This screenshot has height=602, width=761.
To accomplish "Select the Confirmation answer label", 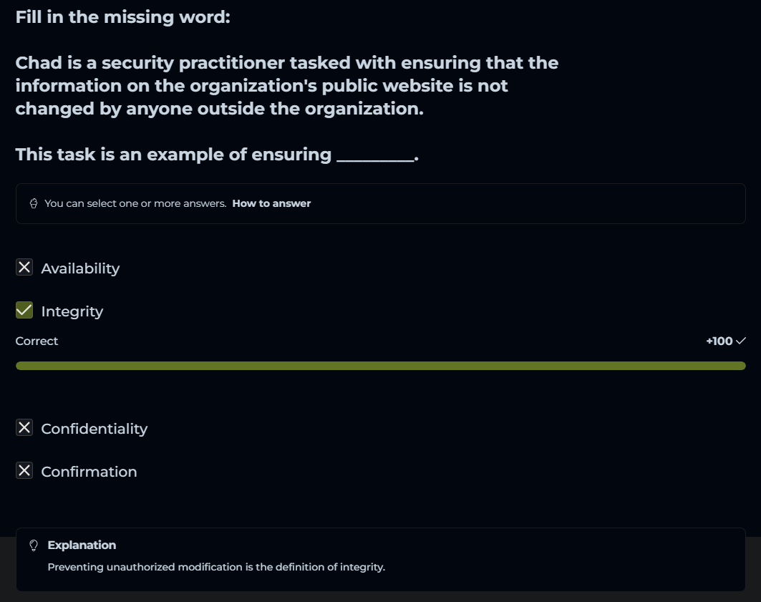I will coord(89,472).
